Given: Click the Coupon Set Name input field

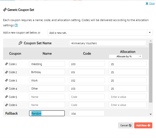Looking at the screenshot, I should pos(108,43).
